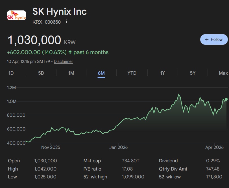Click the Jan 2026 date label
Viewport: 229px width, 188px height.
click(x=118, y=147)
